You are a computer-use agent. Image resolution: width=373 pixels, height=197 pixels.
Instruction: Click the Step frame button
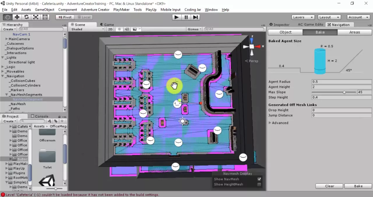[195, 17]
